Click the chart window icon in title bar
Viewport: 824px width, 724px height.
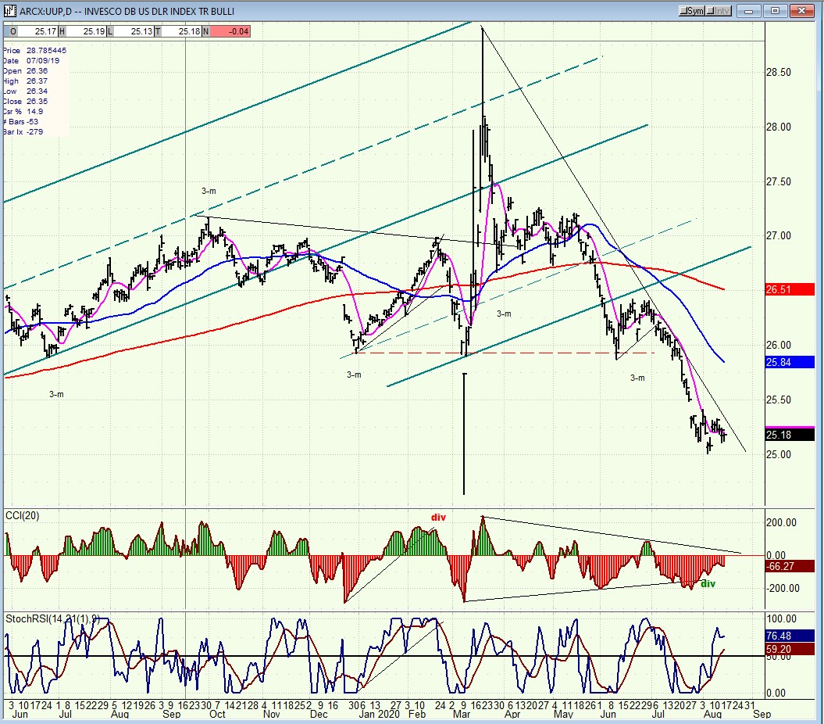10,10
